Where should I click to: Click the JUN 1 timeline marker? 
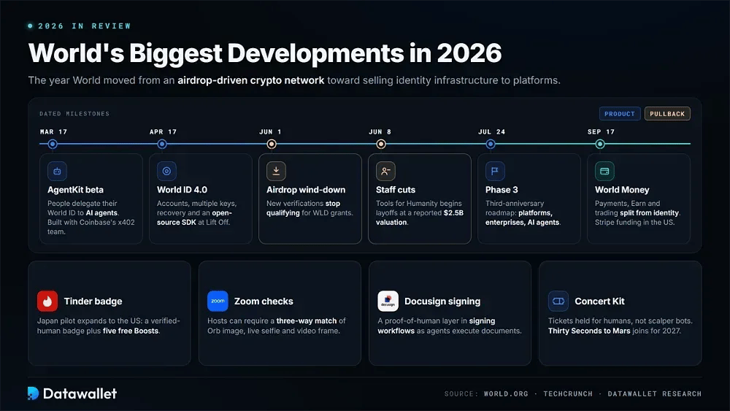(x=272, y=145)
